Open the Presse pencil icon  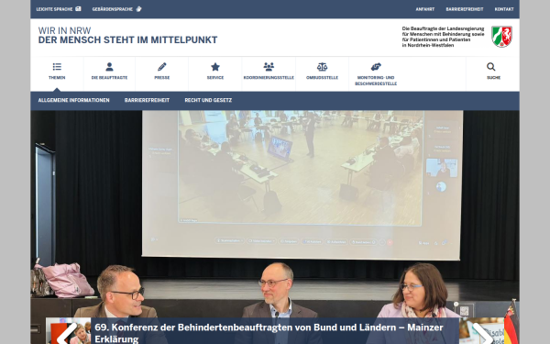(x=162, y=66)
